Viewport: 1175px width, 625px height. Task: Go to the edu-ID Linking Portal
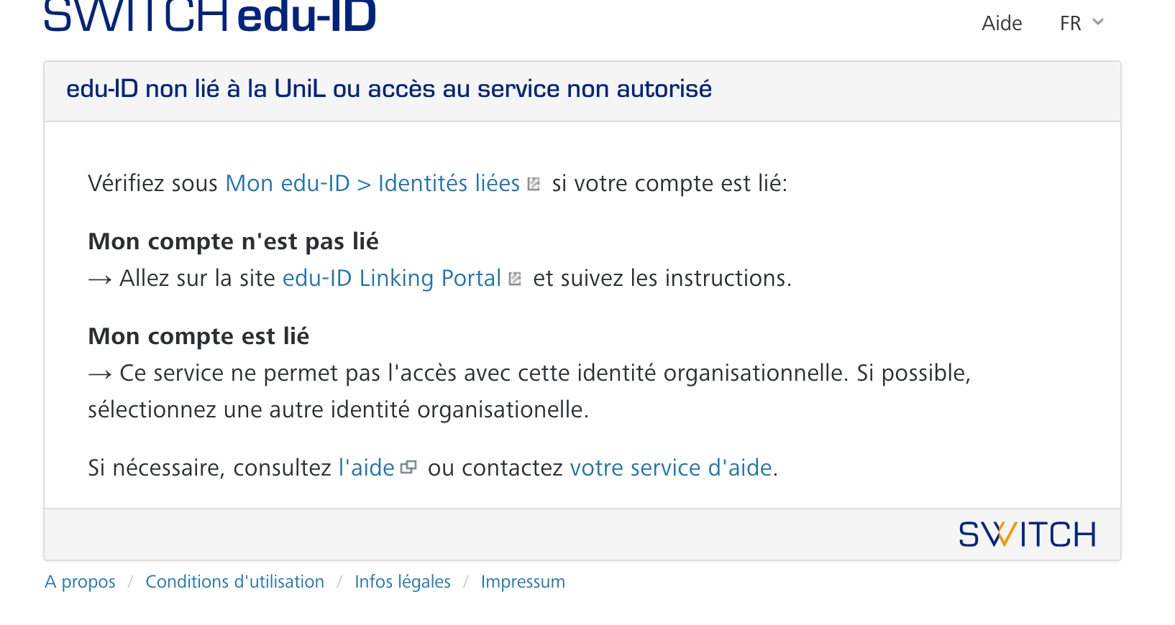click(x=391, y=279)
